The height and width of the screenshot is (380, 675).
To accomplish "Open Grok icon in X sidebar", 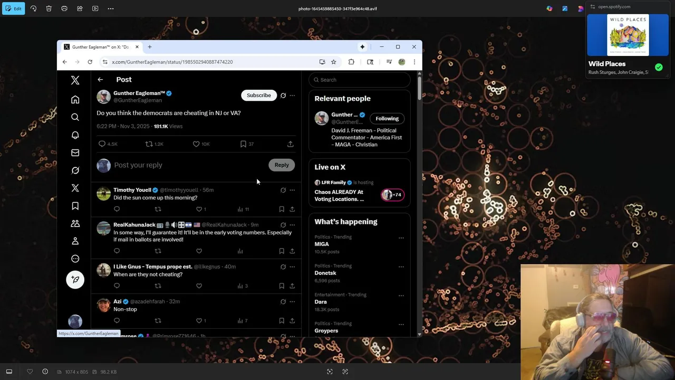I will tap(75, 170).
